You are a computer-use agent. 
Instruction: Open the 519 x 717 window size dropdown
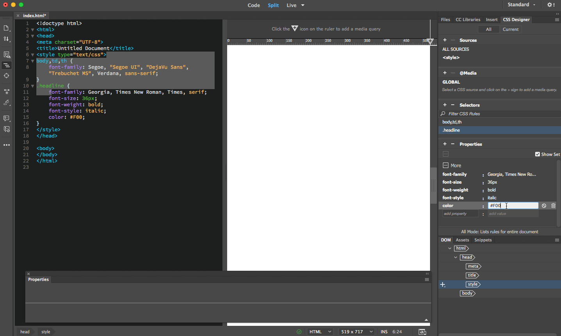357,332
